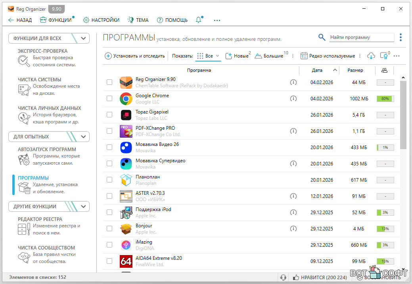Click the Найти программу search field

coord(361,37)
